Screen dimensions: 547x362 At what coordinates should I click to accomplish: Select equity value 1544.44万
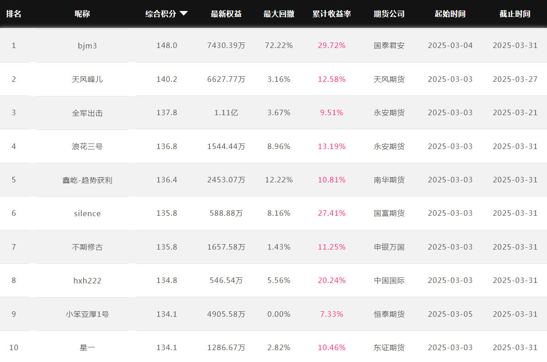click(x=226, y=146)
